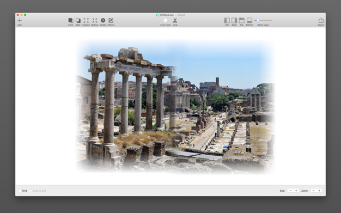341x213 pixels.
Task: Blend the Left edge
Action: (227, 21)
